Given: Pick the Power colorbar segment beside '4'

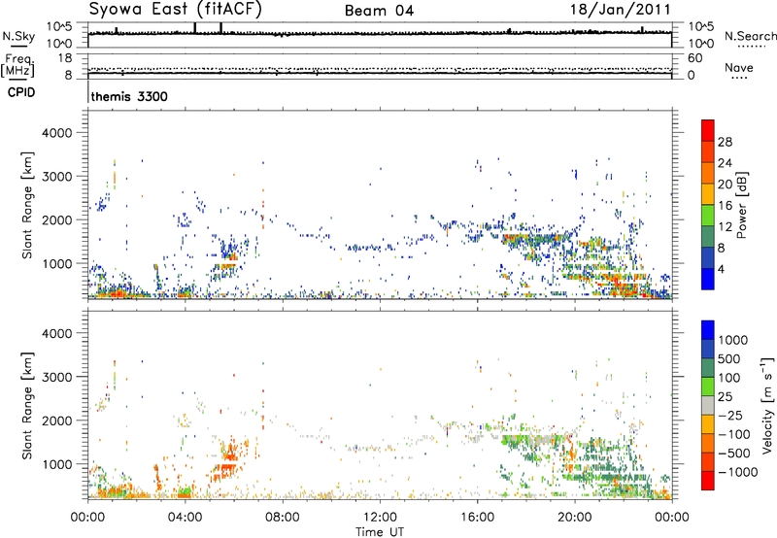Looking at the screenshot, I should tap(708, 279).
